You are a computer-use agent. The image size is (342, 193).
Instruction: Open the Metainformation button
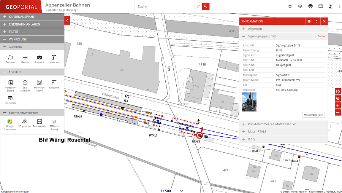pos(313,115)
